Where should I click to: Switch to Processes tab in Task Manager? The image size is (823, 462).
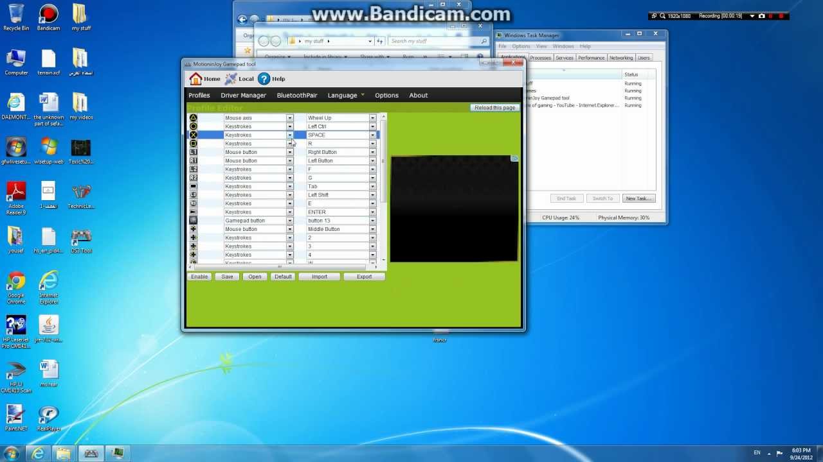(x=540, y=58)
